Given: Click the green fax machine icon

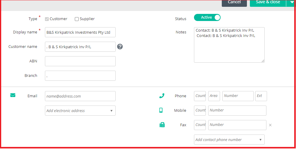Looking at the screenshot, I should (162, 125).
